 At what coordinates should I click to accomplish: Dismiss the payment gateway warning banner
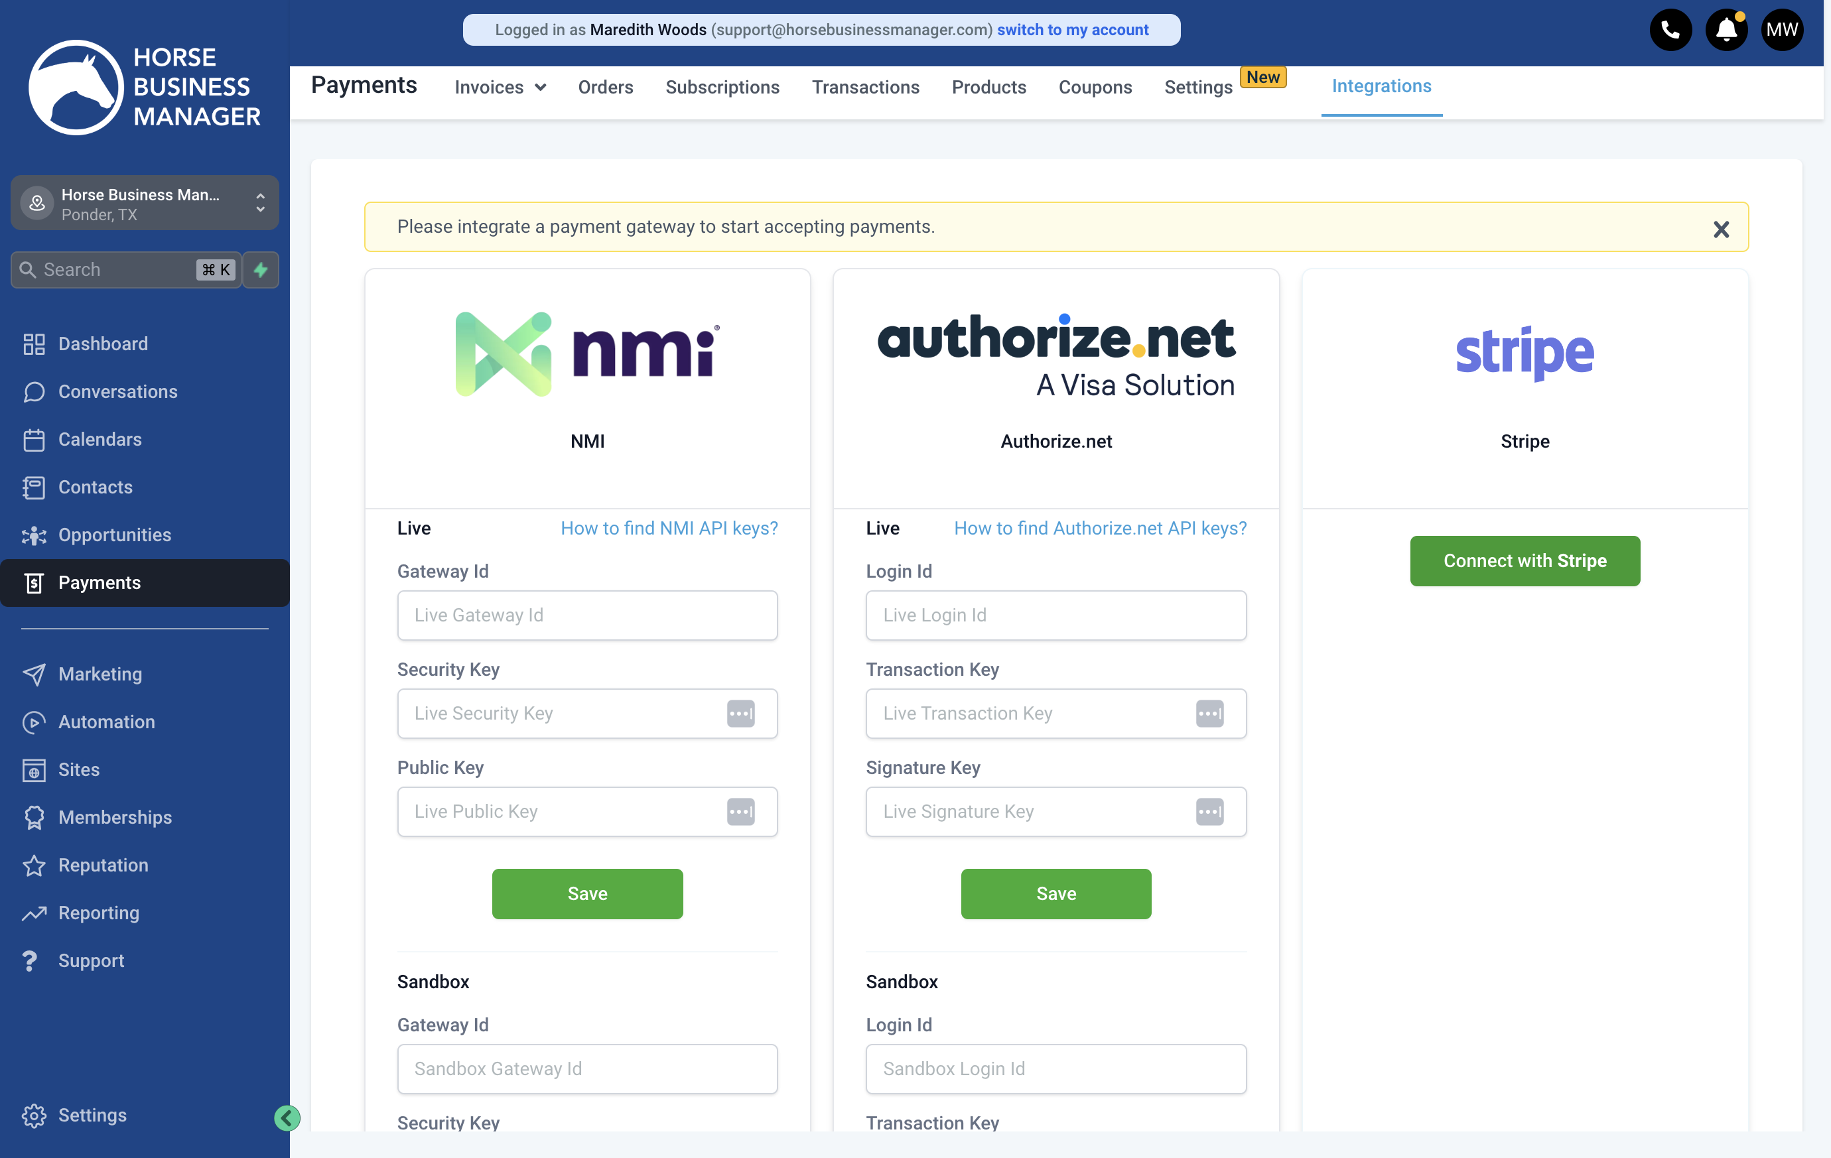tap(1721, 229)
